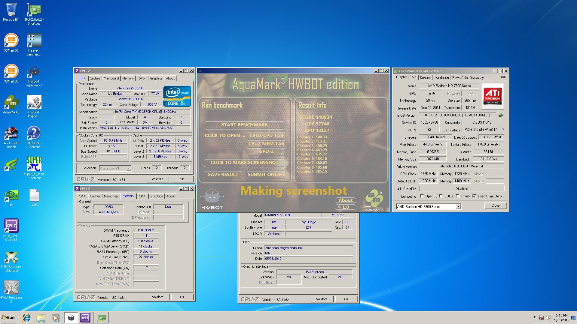
Task: Switch to Caches tab in upper CPU-Z
Action: [x=95, y=78]
